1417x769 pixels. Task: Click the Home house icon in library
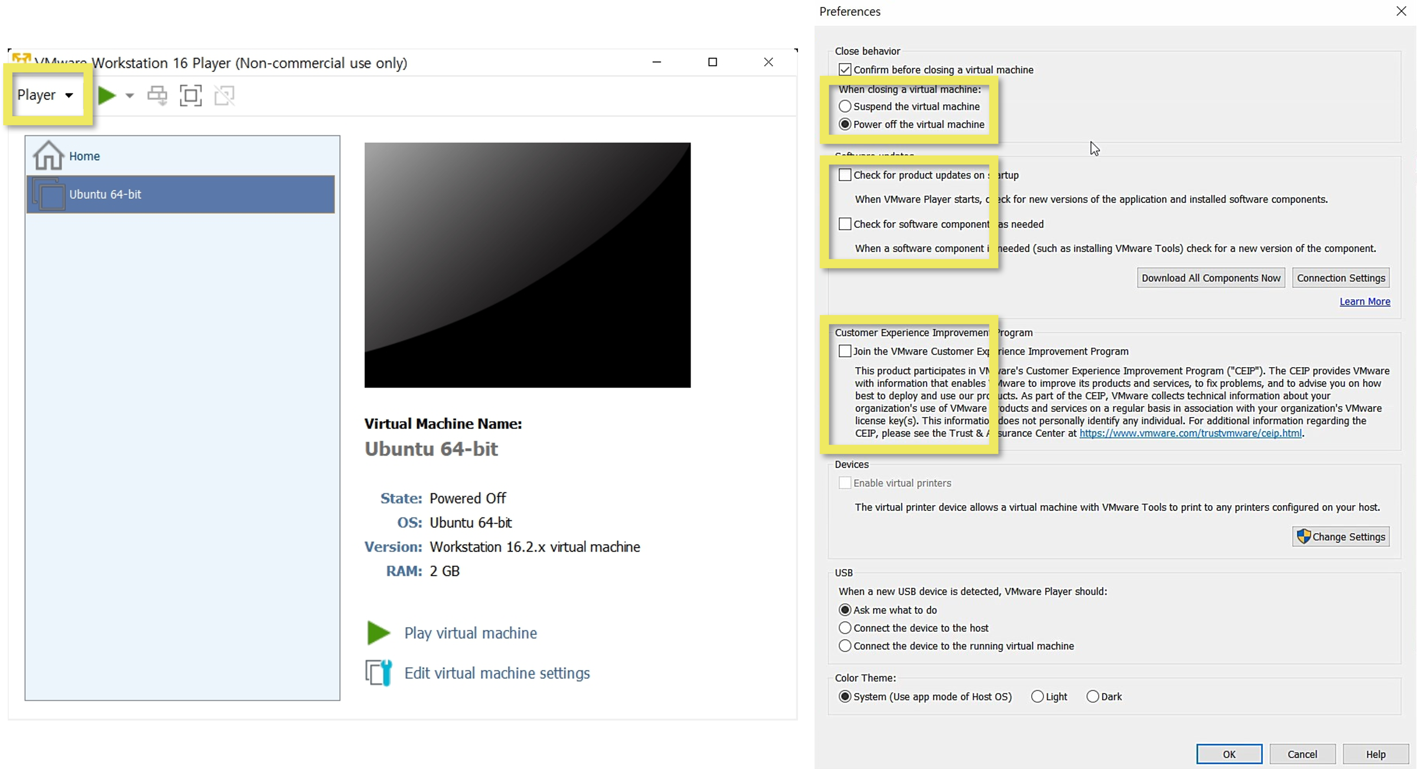(48, 156)
